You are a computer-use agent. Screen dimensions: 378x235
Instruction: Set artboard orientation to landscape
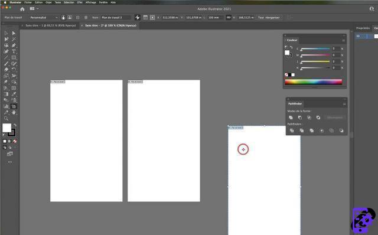click(70, 17)
